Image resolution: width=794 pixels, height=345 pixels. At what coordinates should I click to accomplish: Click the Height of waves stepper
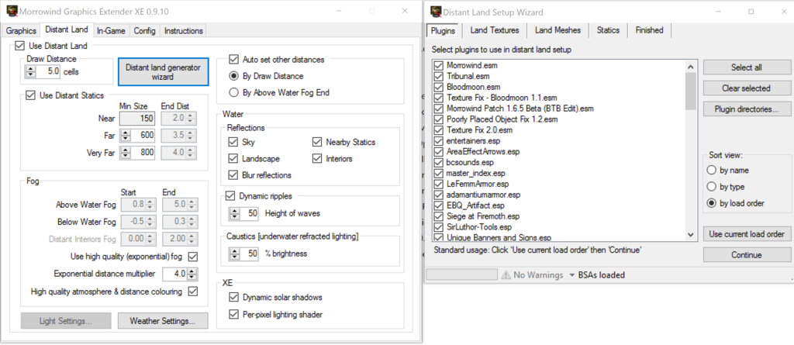pyautogui.click(x=234, y=213)
